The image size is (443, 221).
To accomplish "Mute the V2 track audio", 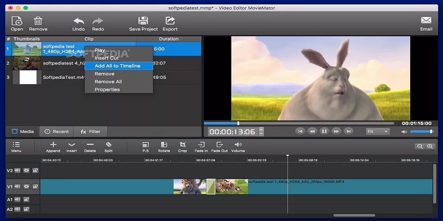I will pyautogui.click(x=17, y=171).
